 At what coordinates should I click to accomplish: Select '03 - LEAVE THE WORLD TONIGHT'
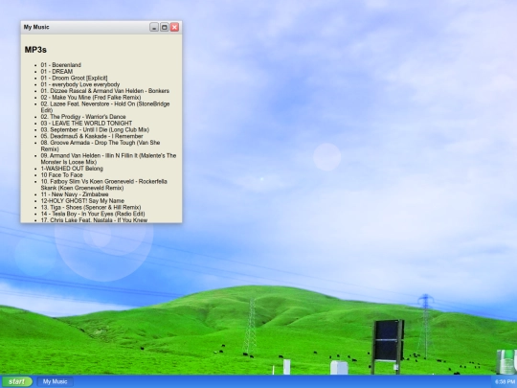point(86,124)
